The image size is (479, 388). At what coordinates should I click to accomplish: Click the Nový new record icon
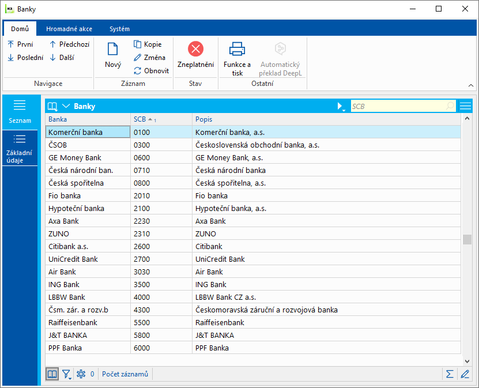tap(113, 49)
